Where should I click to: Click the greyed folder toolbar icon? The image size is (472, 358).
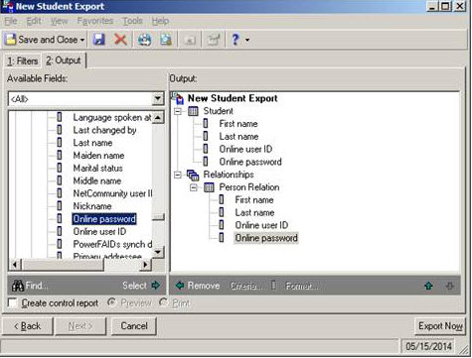[190, 40]
